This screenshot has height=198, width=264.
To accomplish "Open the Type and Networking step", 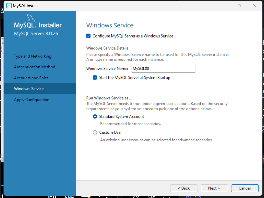I will click(33, 56).
